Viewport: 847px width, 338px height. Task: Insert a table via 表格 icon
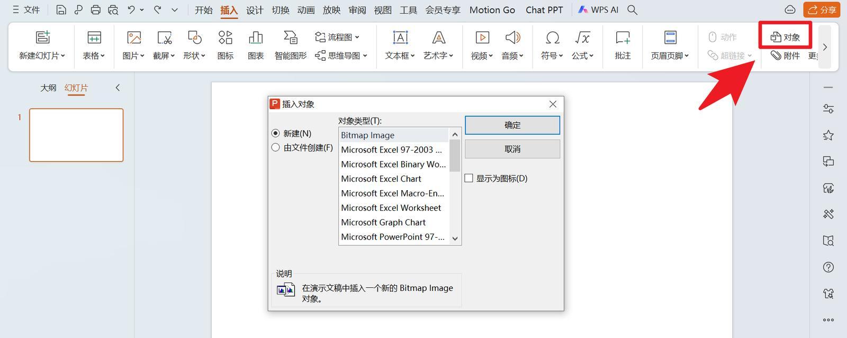click(x=94, y=37)
